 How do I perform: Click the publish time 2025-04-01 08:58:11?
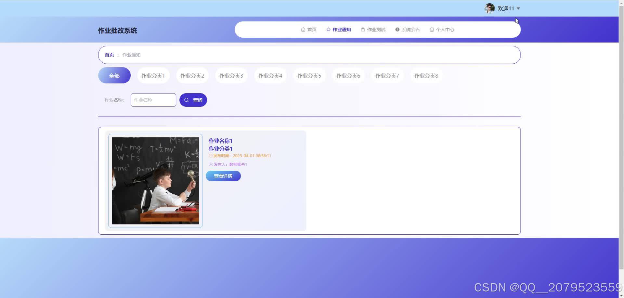point(252,156)
